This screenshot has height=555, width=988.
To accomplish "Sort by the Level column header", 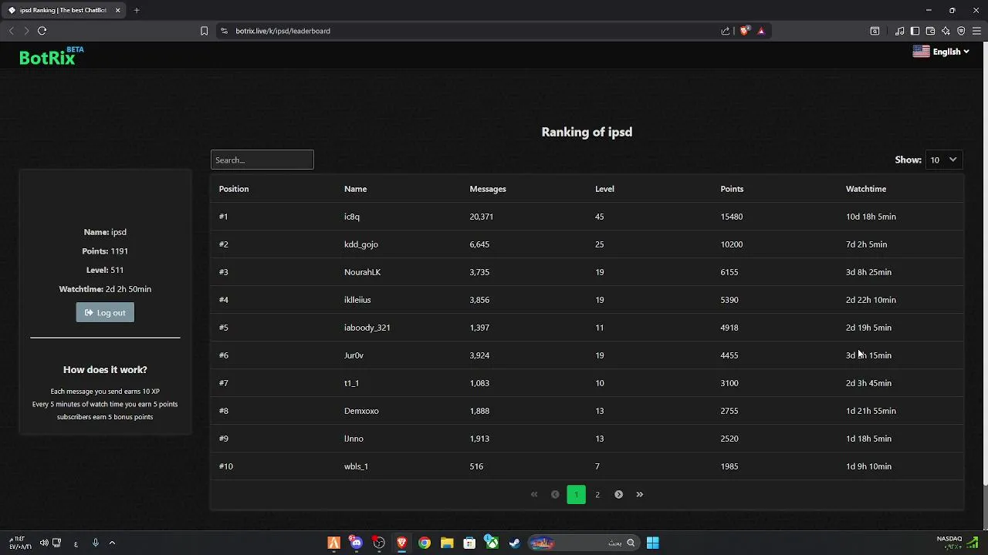I will point(604,189).
